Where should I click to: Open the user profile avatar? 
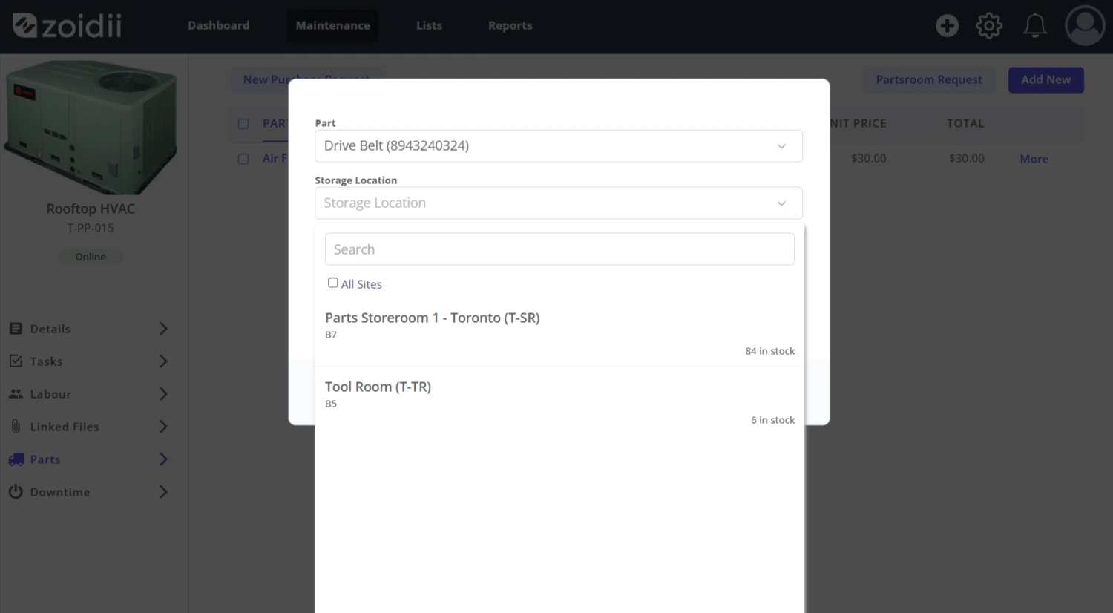[x=1085, y=26]
